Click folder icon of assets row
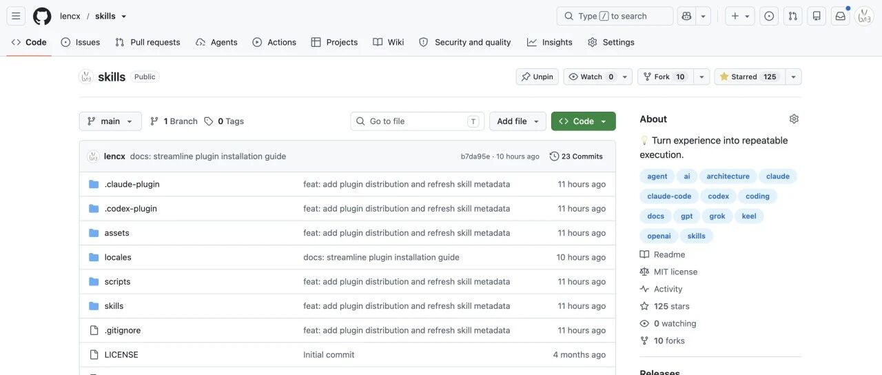The width and height of the screenshot is (882, 375). pyautogui.click(x=94, y=233)
